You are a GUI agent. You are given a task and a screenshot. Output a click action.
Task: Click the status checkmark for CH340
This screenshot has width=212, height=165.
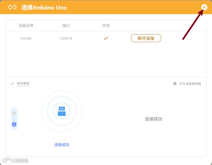[106, 38]
